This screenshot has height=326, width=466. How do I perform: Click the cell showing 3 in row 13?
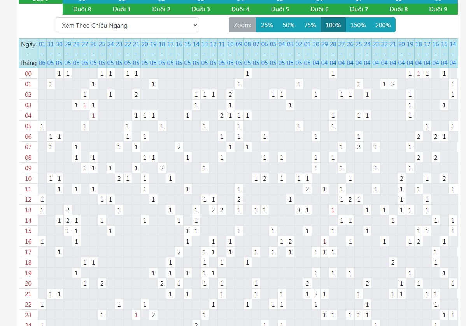[299, 210]
